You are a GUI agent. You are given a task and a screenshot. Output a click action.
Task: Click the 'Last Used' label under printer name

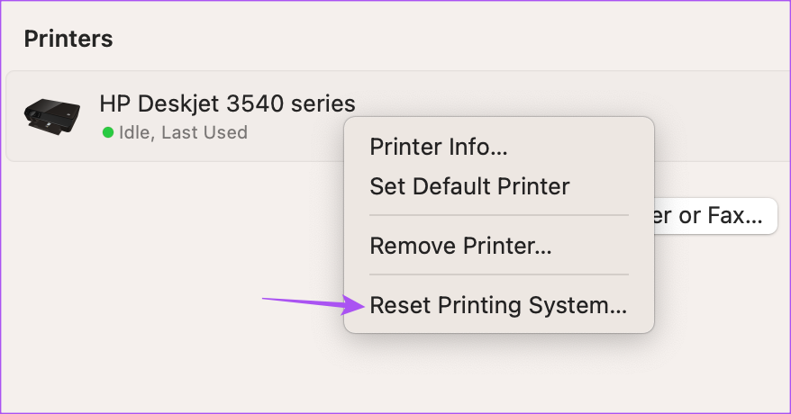click(x=205, y=132)
